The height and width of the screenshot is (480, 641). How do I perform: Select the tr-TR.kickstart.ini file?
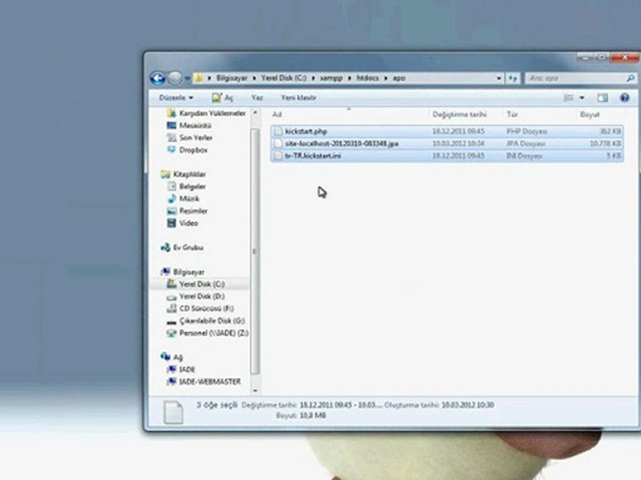tap(447, 155)
